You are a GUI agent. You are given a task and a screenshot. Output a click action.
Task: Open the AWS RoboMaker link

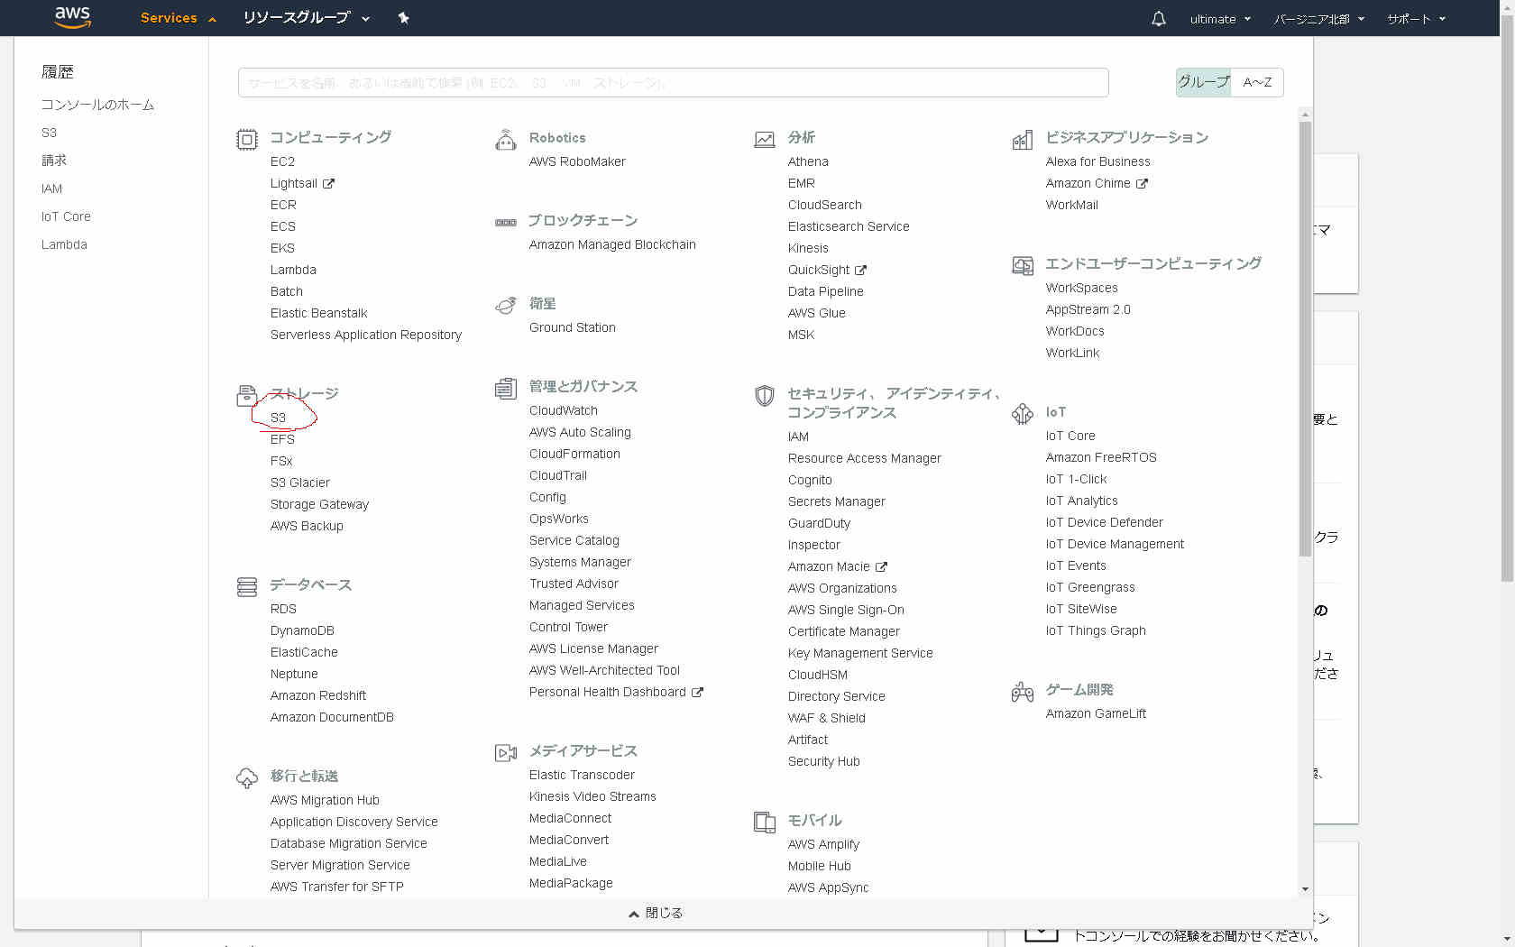(x=577, y=161)
